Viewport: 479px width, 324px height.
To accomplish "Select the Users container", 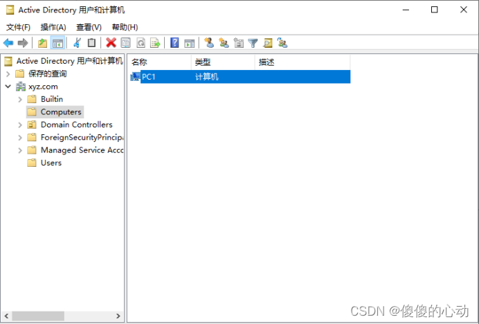I will [x=51, y=163].
